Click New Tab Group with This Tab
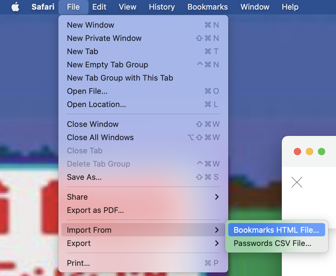 tap(143, 78)
